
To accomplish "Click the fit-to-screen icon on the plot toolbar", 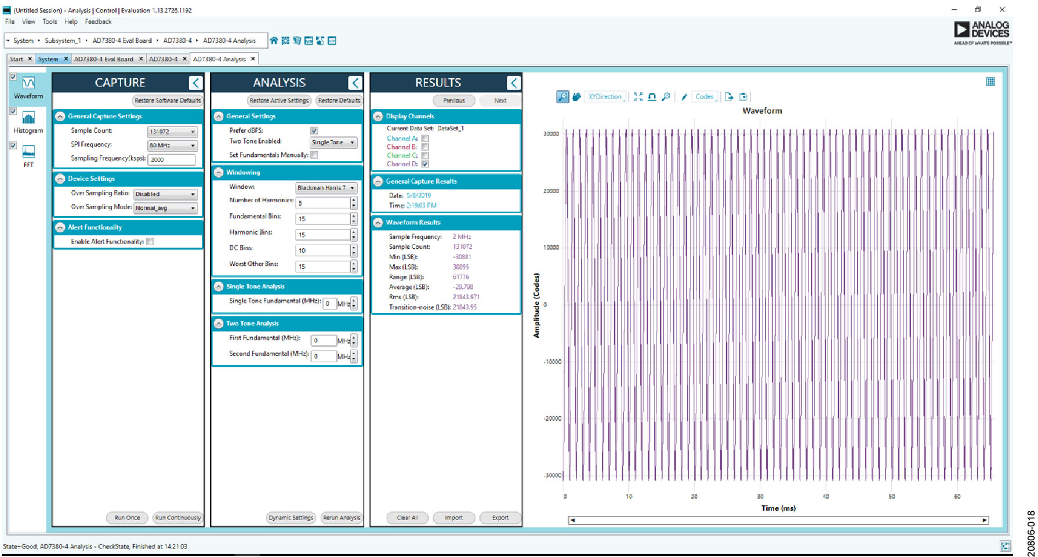I will point(638,97).
